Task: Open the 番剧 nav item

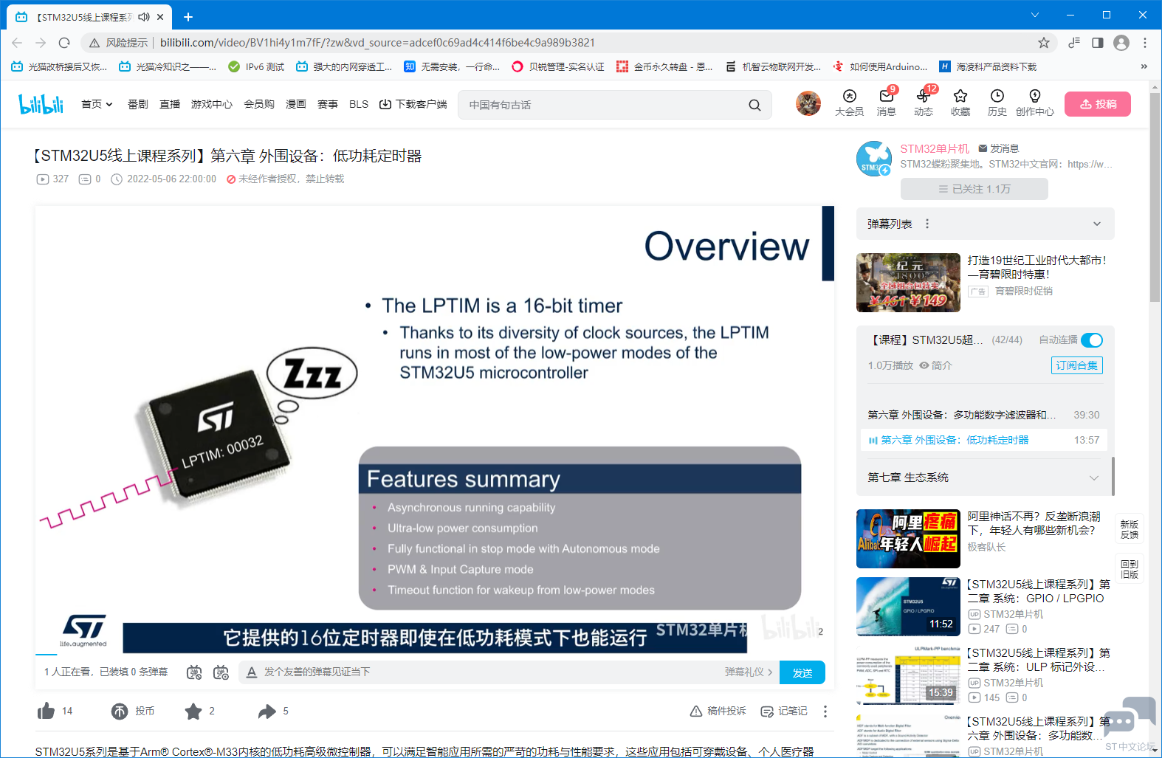Action: tap(138, 105)
